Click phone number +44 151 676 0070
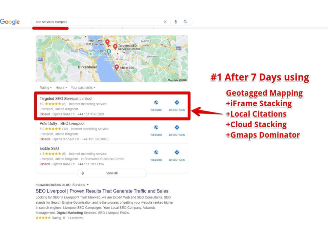 click(x=95, y=139)
